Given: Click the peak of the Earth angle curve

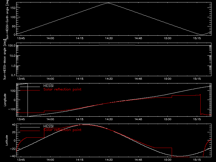Looking at the screenshot, I should (x=108, y=3).
